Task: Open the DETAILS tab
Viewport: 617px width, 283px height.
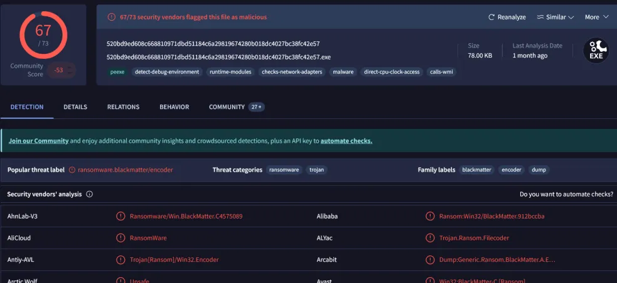Action: pyautogui.click(x=75, y=107)
